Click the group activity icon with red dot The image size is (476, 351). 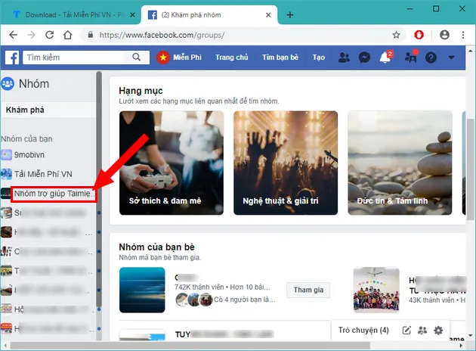coord(411,57)
